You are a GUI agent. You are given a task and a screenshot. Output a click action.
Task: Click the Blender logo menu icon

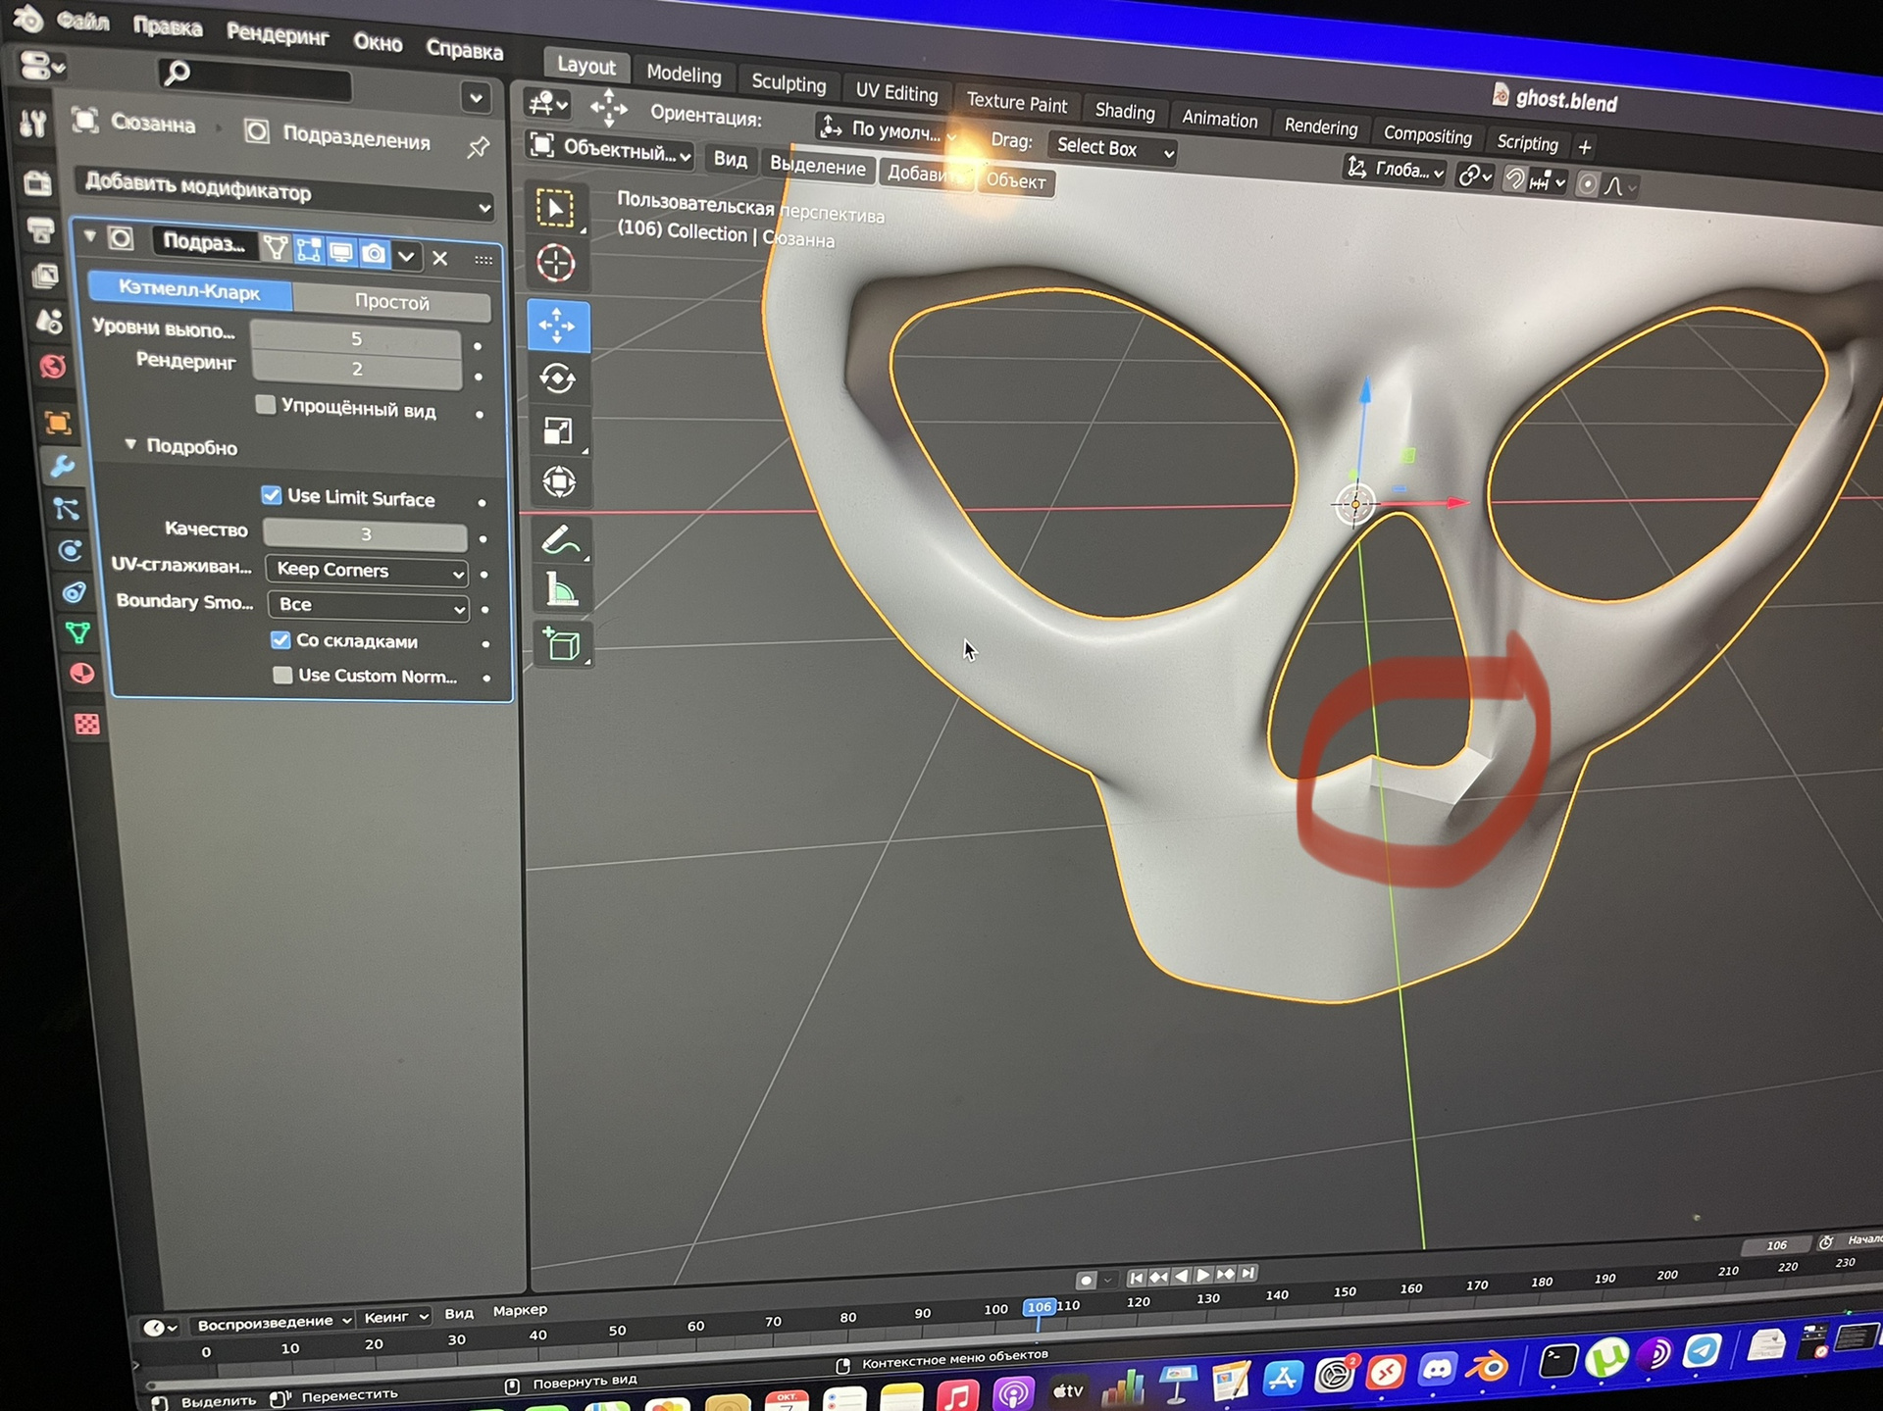point(26,17)
